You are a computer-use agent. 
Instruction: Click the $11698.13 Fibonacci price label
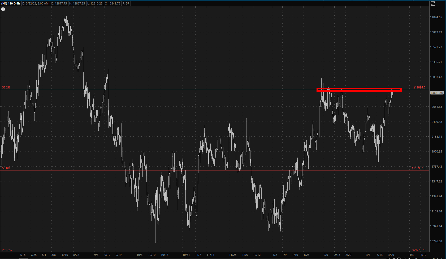[418, 168]
